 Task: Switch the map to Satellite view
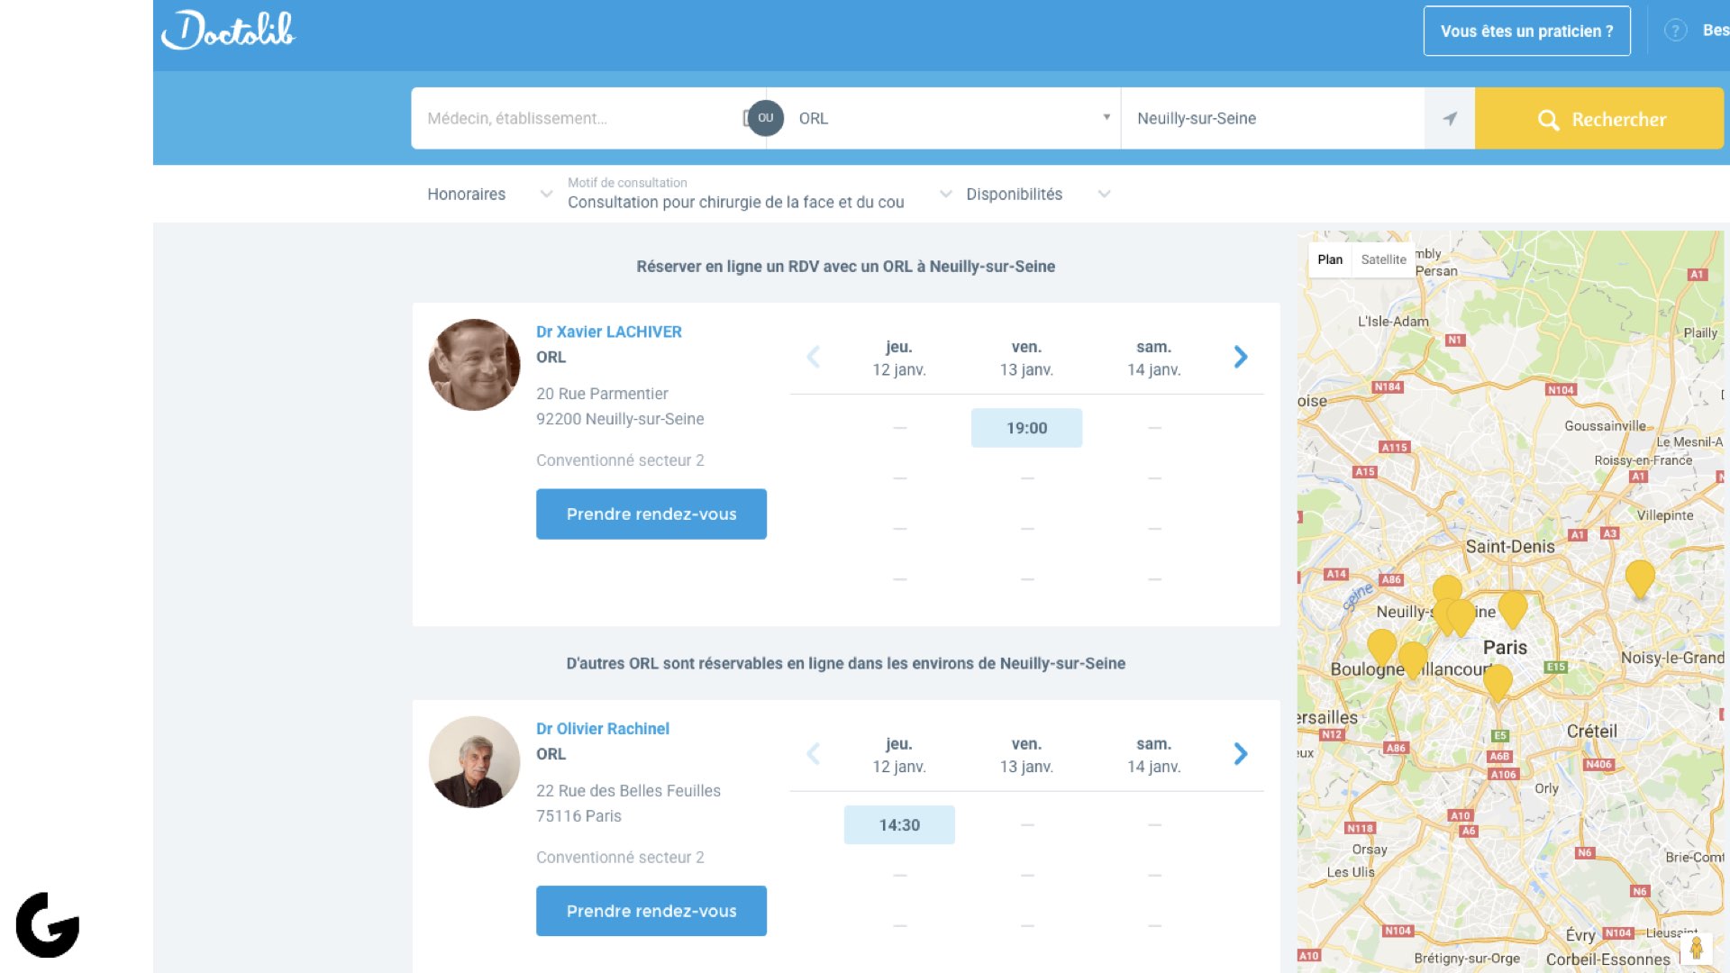(x=1383, y=259)
